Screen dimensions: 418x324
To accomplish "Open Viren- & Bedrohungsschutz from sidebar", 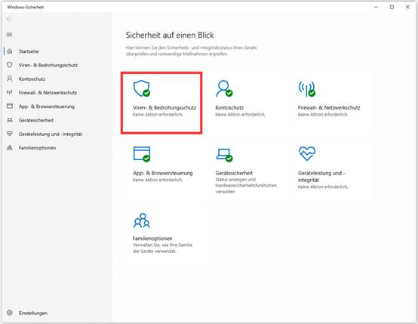I will [x=48, y=65].
